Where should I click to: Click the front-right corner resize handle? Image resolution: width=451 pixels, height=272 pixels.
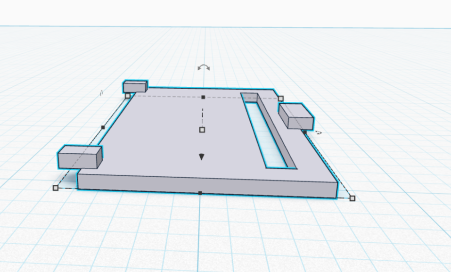[x=352, y=198]
